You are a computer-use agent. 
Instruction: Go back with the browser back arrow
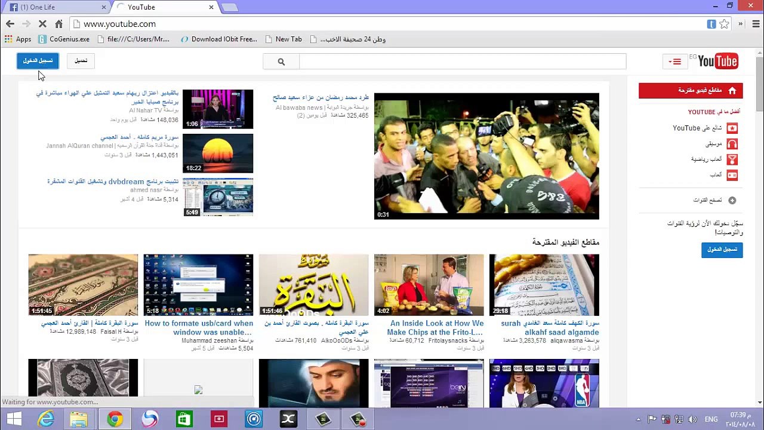[x=10, y=24]
